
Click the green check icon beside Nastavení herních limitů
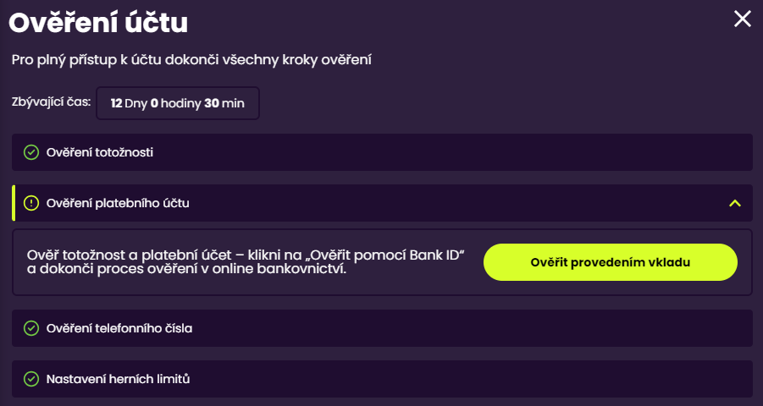(x=31, y=379)
